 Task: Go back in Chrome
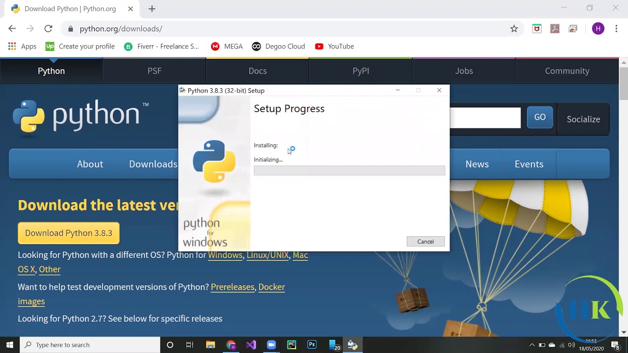coord(12,29)
